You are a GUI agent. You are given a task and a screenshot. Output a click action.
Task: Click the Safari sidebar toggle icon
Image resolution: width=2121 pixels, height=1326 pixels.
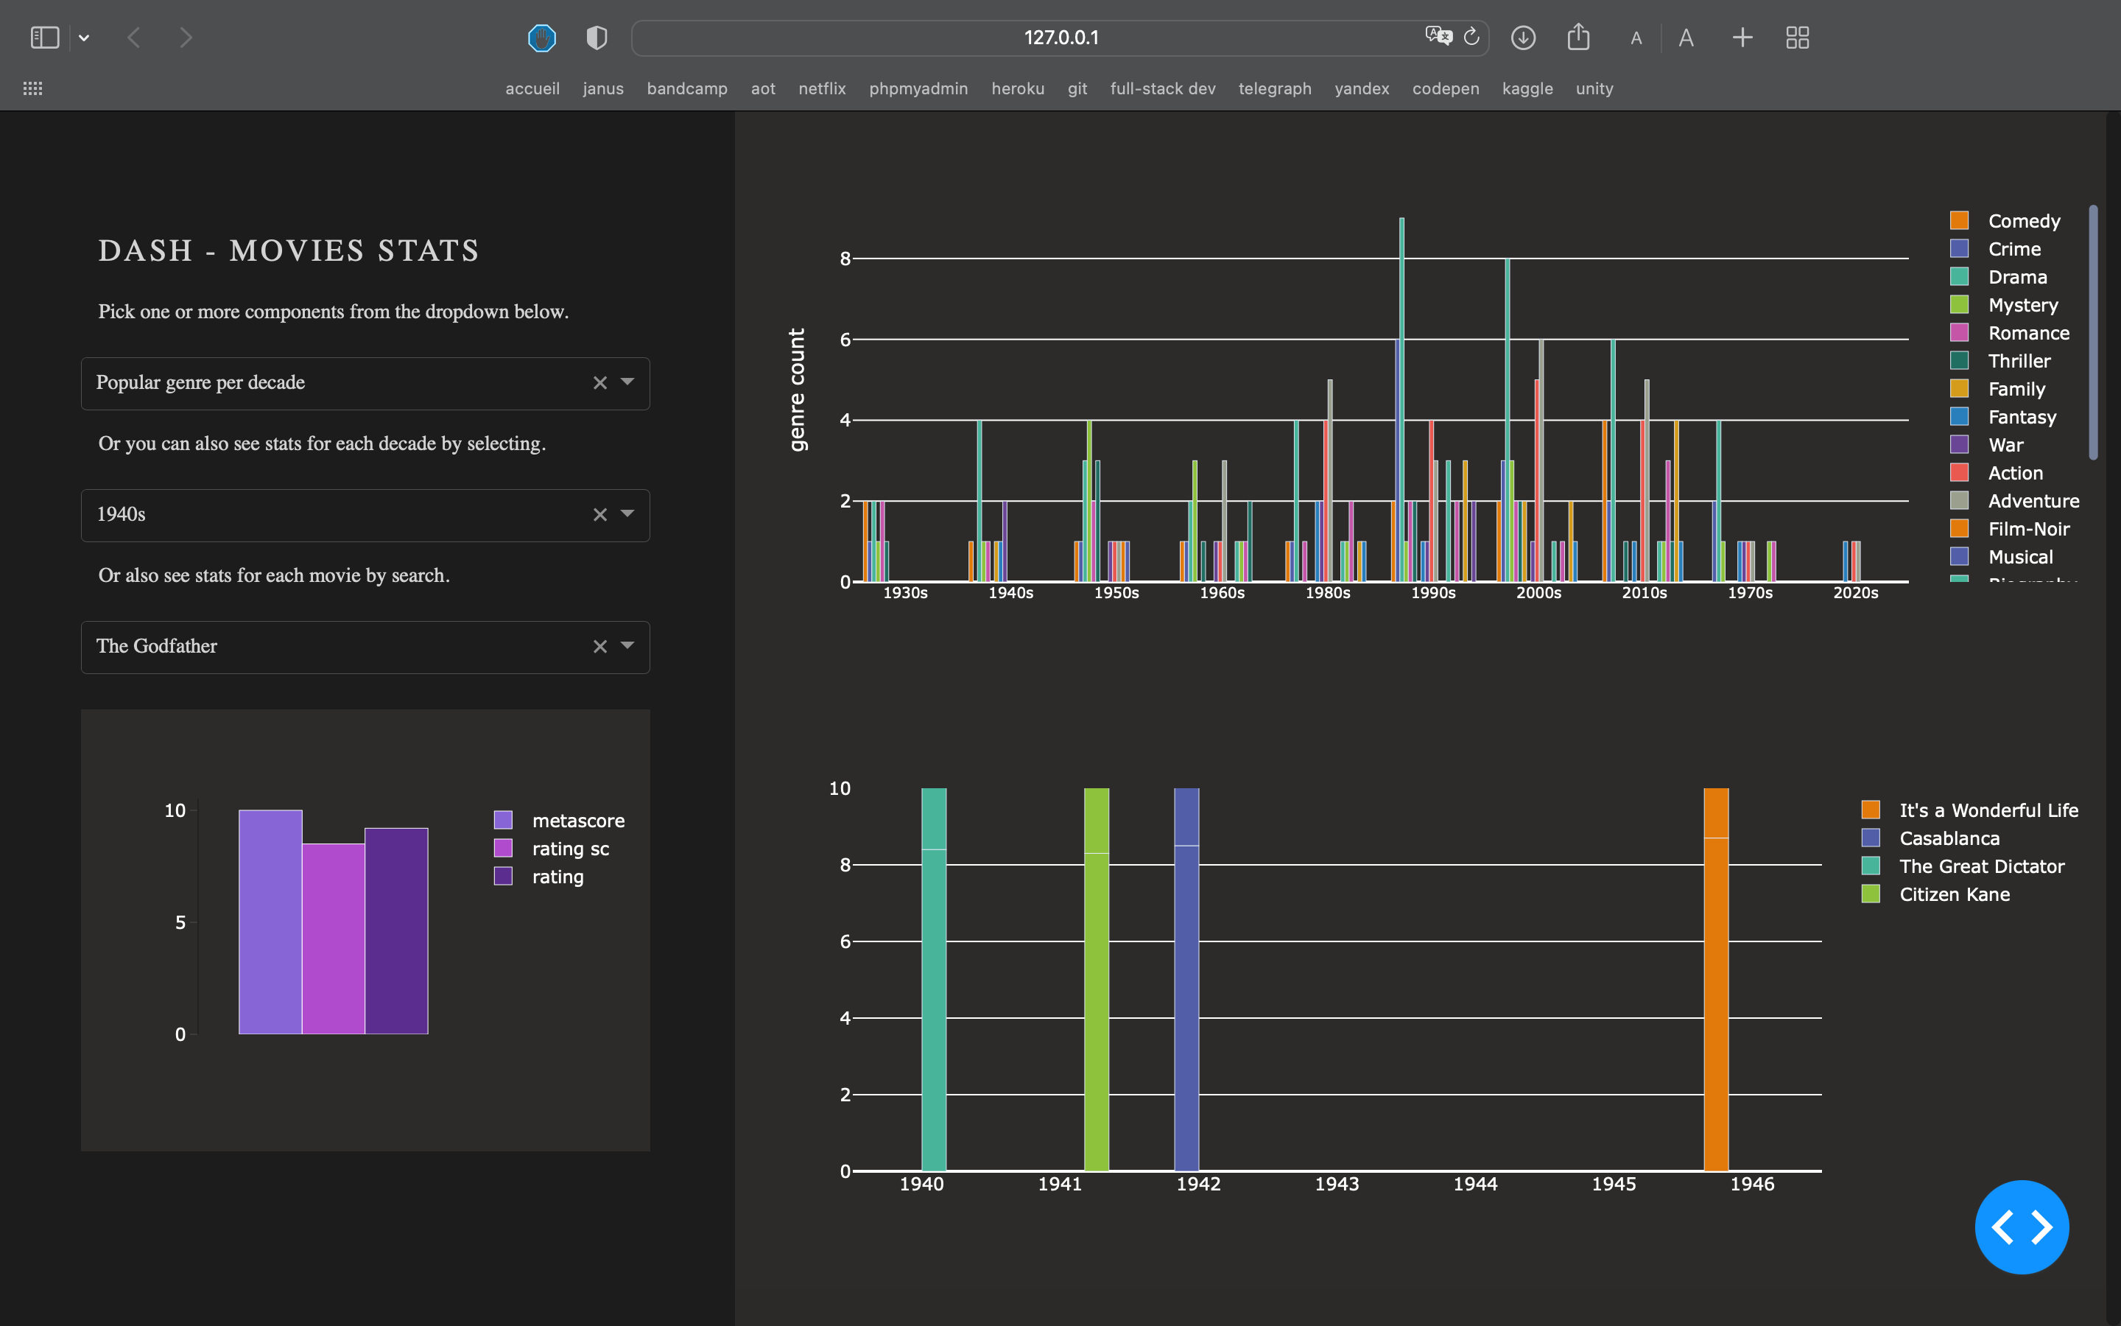[45, 38]
